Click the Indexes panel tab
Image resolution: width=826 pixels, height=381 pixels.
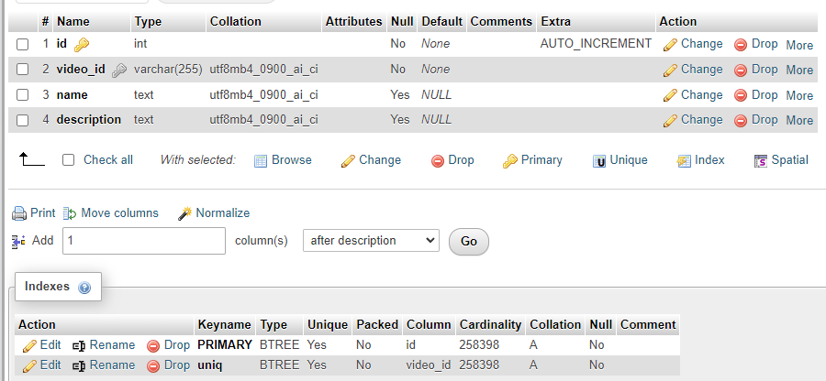[48, 287]
